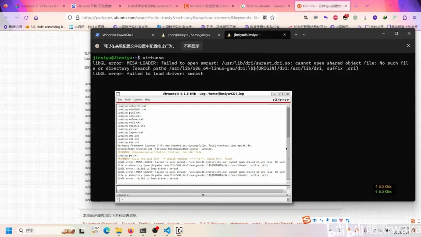Open Microsoft Edge from taskbar
The height and width of the screenshot is (237, 421).
(x=107, y=231)
